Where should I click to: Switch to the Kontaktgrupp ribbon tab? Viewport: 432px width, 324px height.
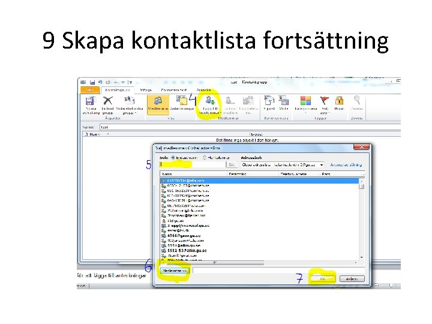click(x=118, y=90)
